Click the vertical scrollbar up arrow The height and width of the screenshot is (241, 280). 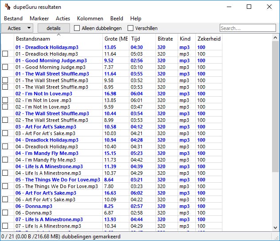[276, 37]
